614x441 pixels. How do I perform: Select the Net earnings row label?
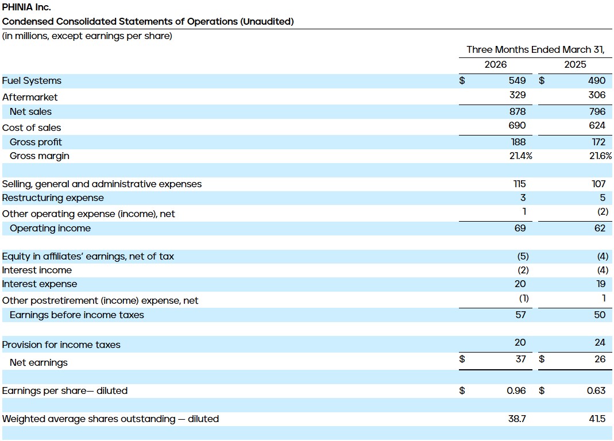38,363
